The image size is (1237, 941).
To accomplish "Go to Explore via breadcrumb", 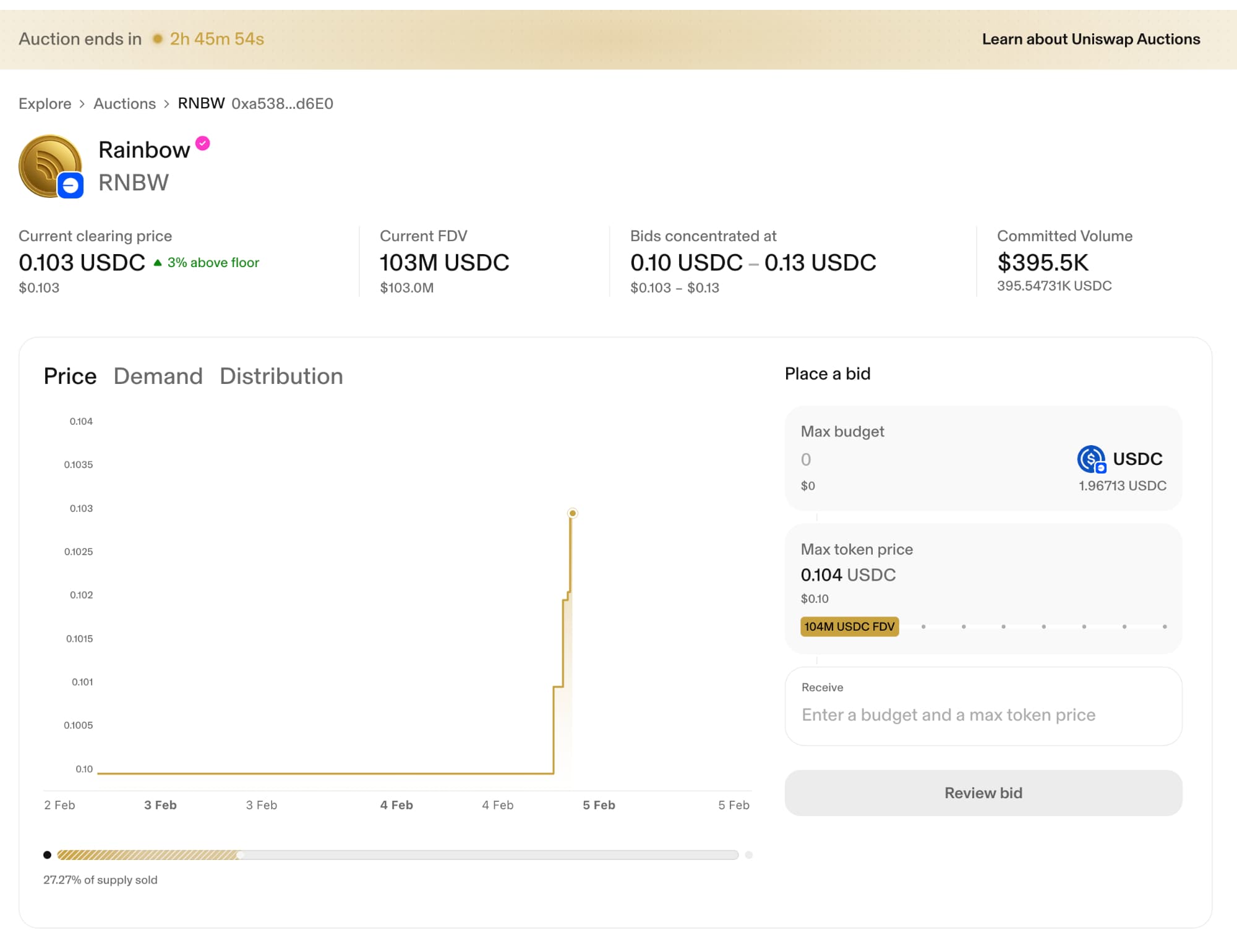I will (x=45, y=103).
